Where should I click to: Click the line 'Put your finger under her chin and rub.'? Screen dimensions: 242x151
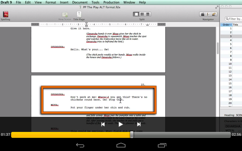(100, 108)
